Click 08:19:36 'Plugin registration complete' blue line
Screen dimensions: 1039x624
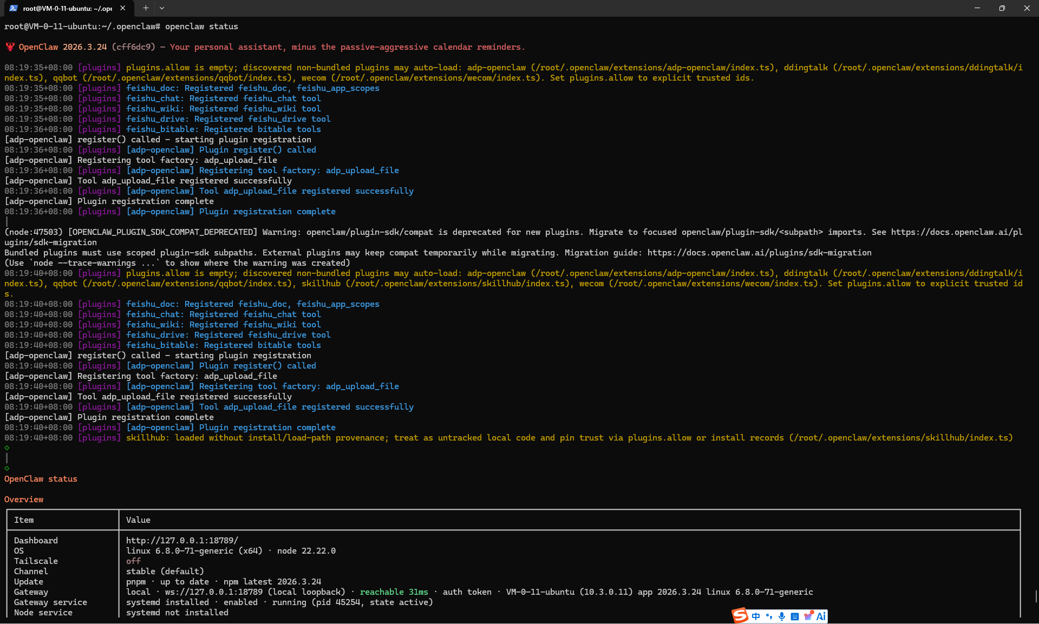click(170, 212)
